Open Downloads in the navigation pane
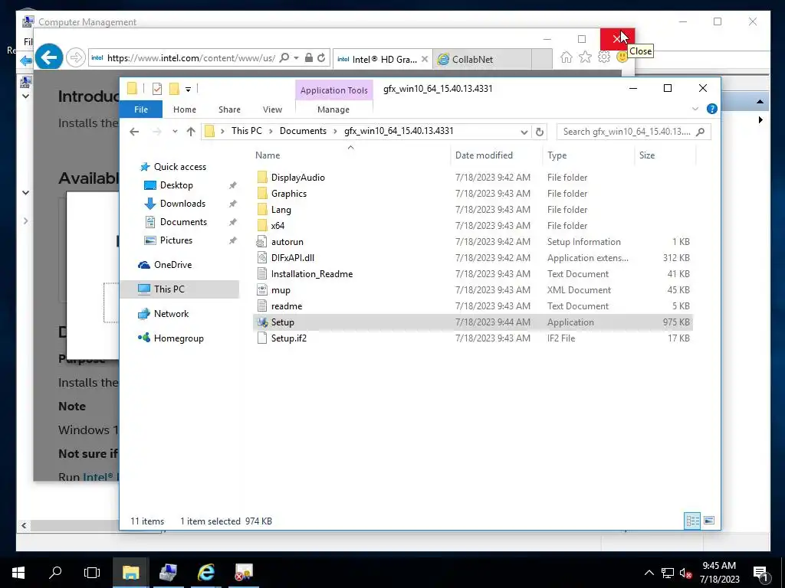 point(182,204)
